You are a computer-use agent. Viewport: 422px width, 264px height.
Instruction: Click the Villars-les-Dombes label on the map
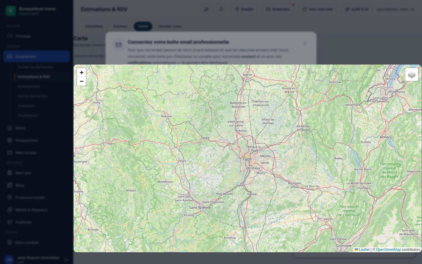268,121
